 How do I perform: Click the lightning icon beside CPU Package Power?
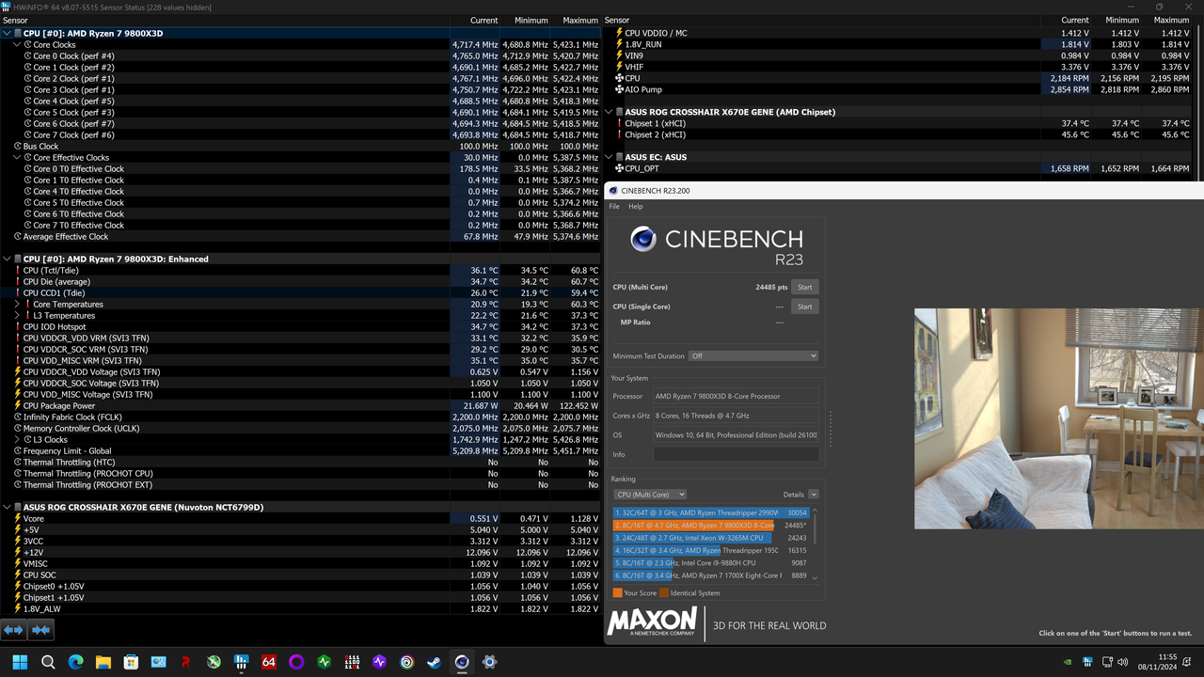tap(18, 406)
